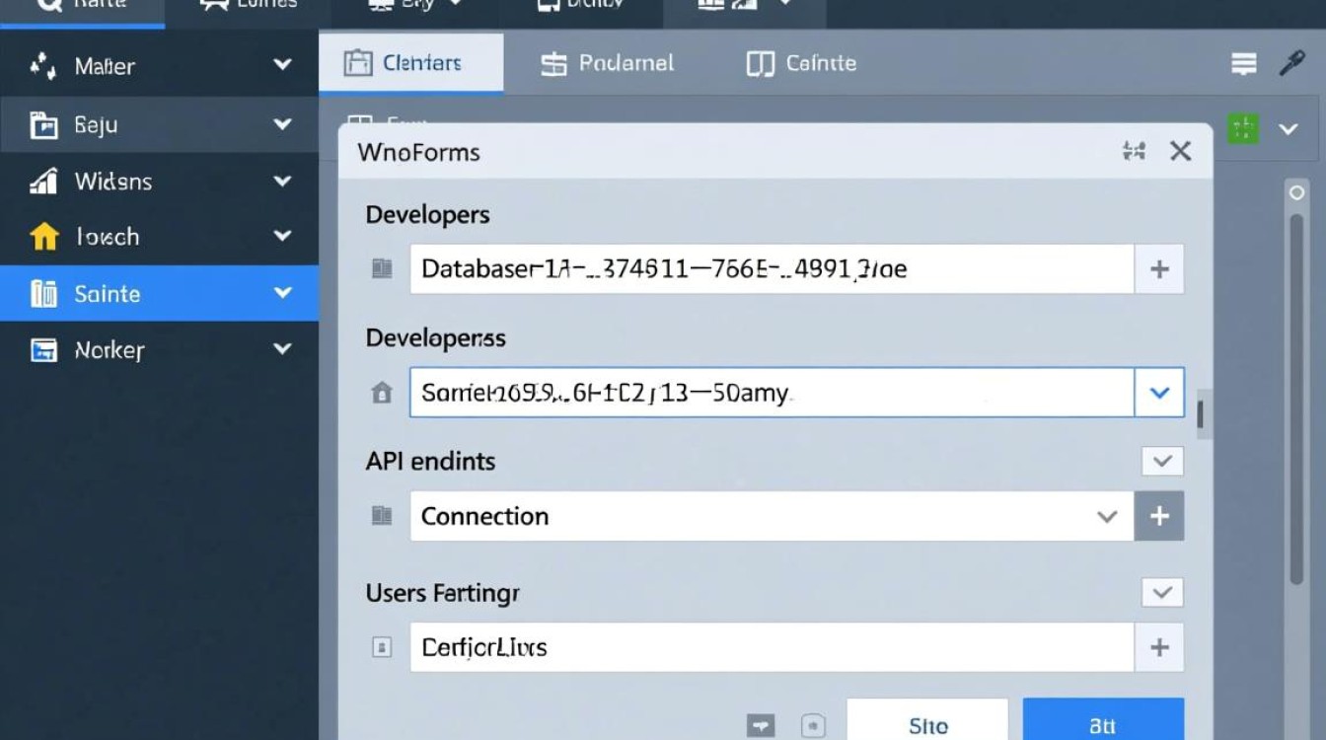Expand the Connection dropdown
Viewport: 1326px width, 740px height.
[x=1107, y=516]
